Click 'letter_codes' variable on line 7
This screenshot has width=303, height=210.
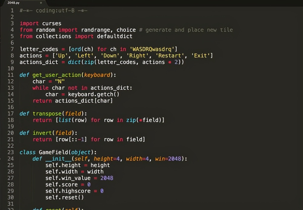(39, 49)
